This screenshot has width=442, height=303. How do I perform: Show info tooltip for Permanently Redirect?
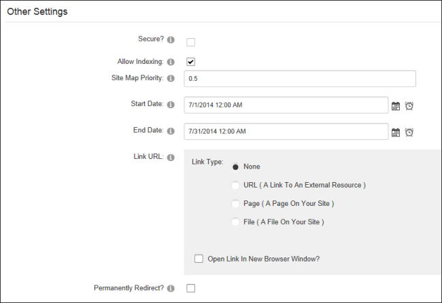pos(171,288)
